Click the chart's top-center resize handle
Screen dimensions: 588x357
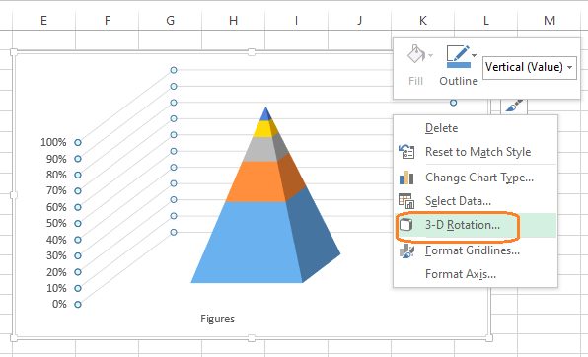click(x=252, y=52)
